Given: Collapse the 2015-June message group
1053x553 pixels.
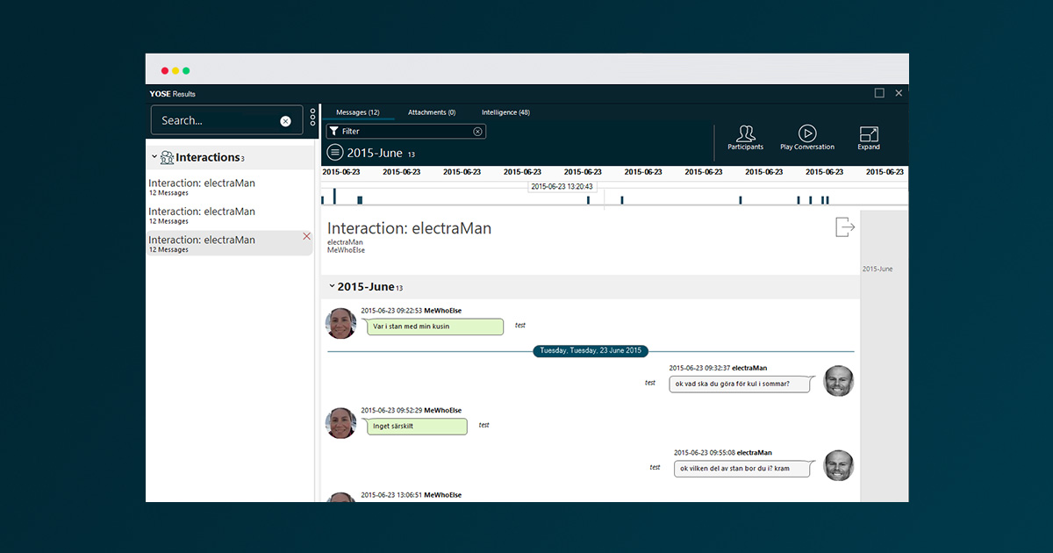Looking at the screenshot, I should click(x=332, y=286).
